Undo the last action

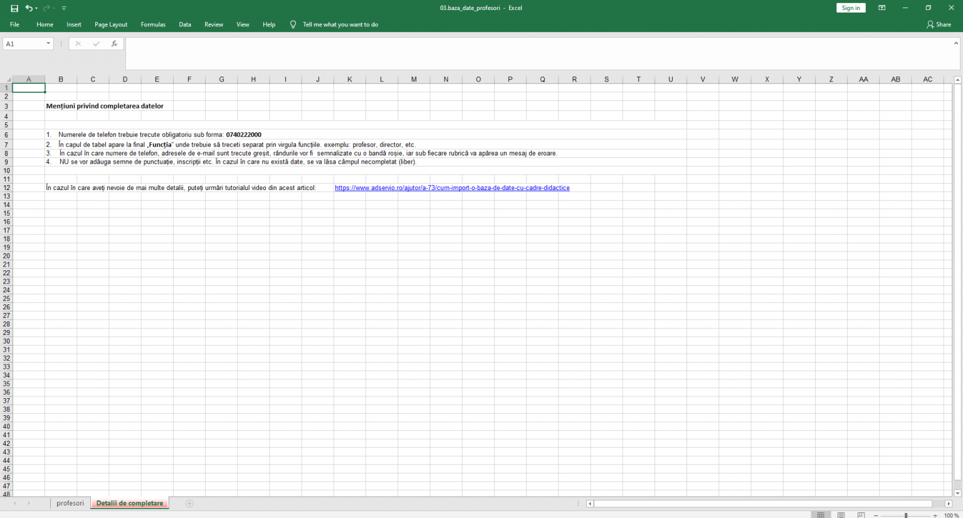29,8
